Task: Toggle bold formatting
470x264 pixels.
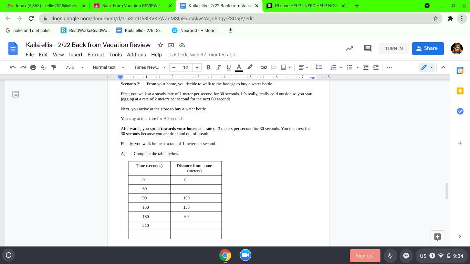Action: (x=208, y=67)
